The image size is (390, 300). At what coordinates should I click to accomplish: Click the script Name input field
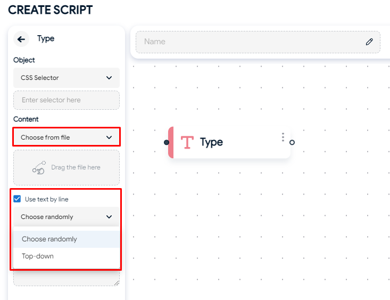click(258, 42)
